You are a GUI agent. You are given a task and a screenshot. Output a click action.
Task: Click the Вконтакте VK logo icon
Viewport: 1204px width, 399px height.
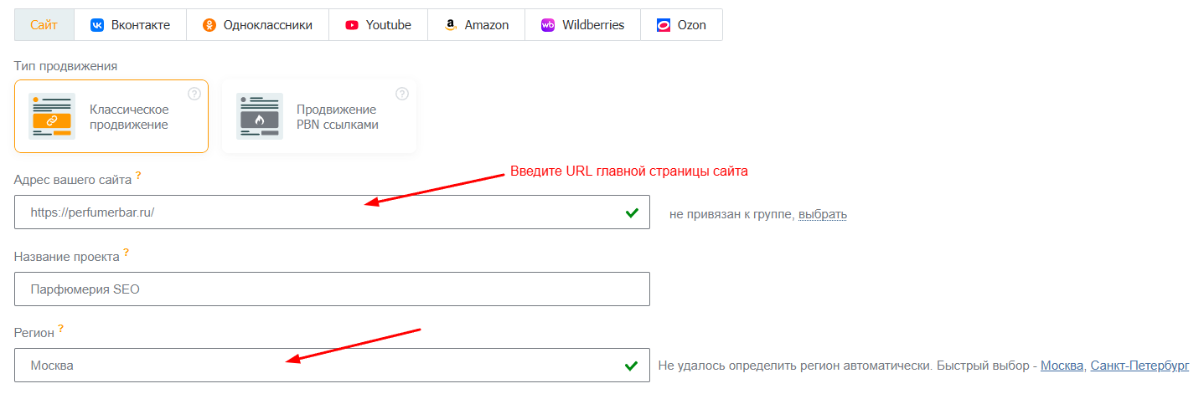tap(97, 25)
